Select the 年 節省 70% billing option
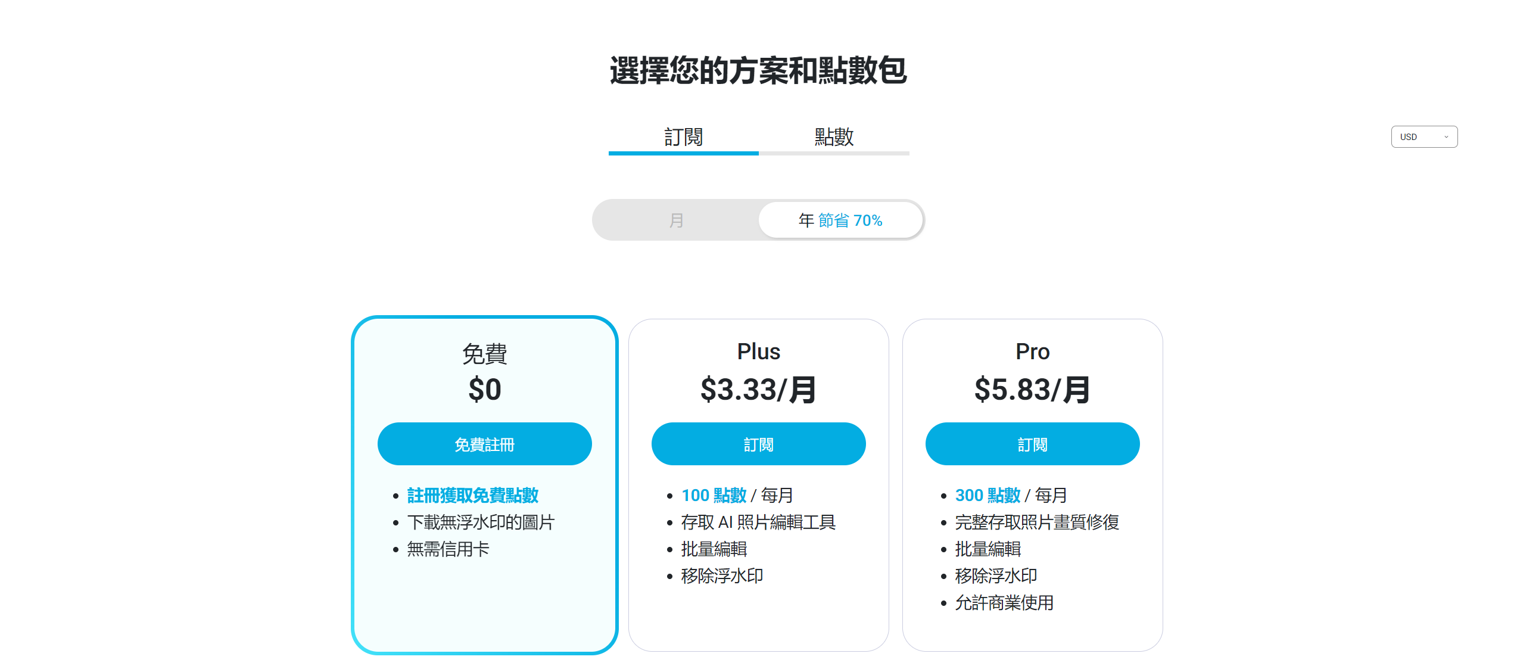Viewport: 1517px width, 672px height. pyautogui.click(x=840, y=220)
